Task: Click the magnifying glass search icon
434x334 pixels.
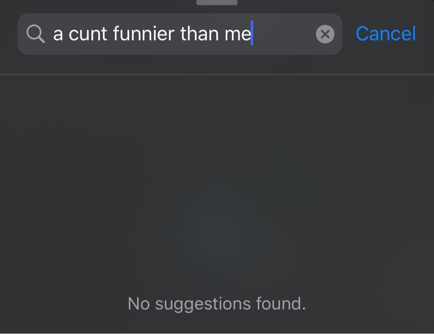Action: click(35, 34)
